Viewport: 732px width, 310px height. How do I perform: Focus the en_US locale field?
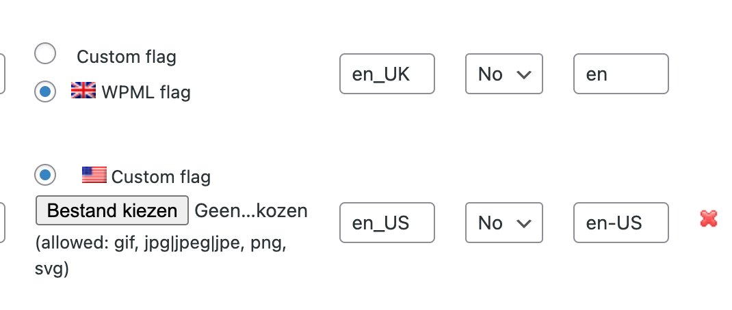pos(387,223)
